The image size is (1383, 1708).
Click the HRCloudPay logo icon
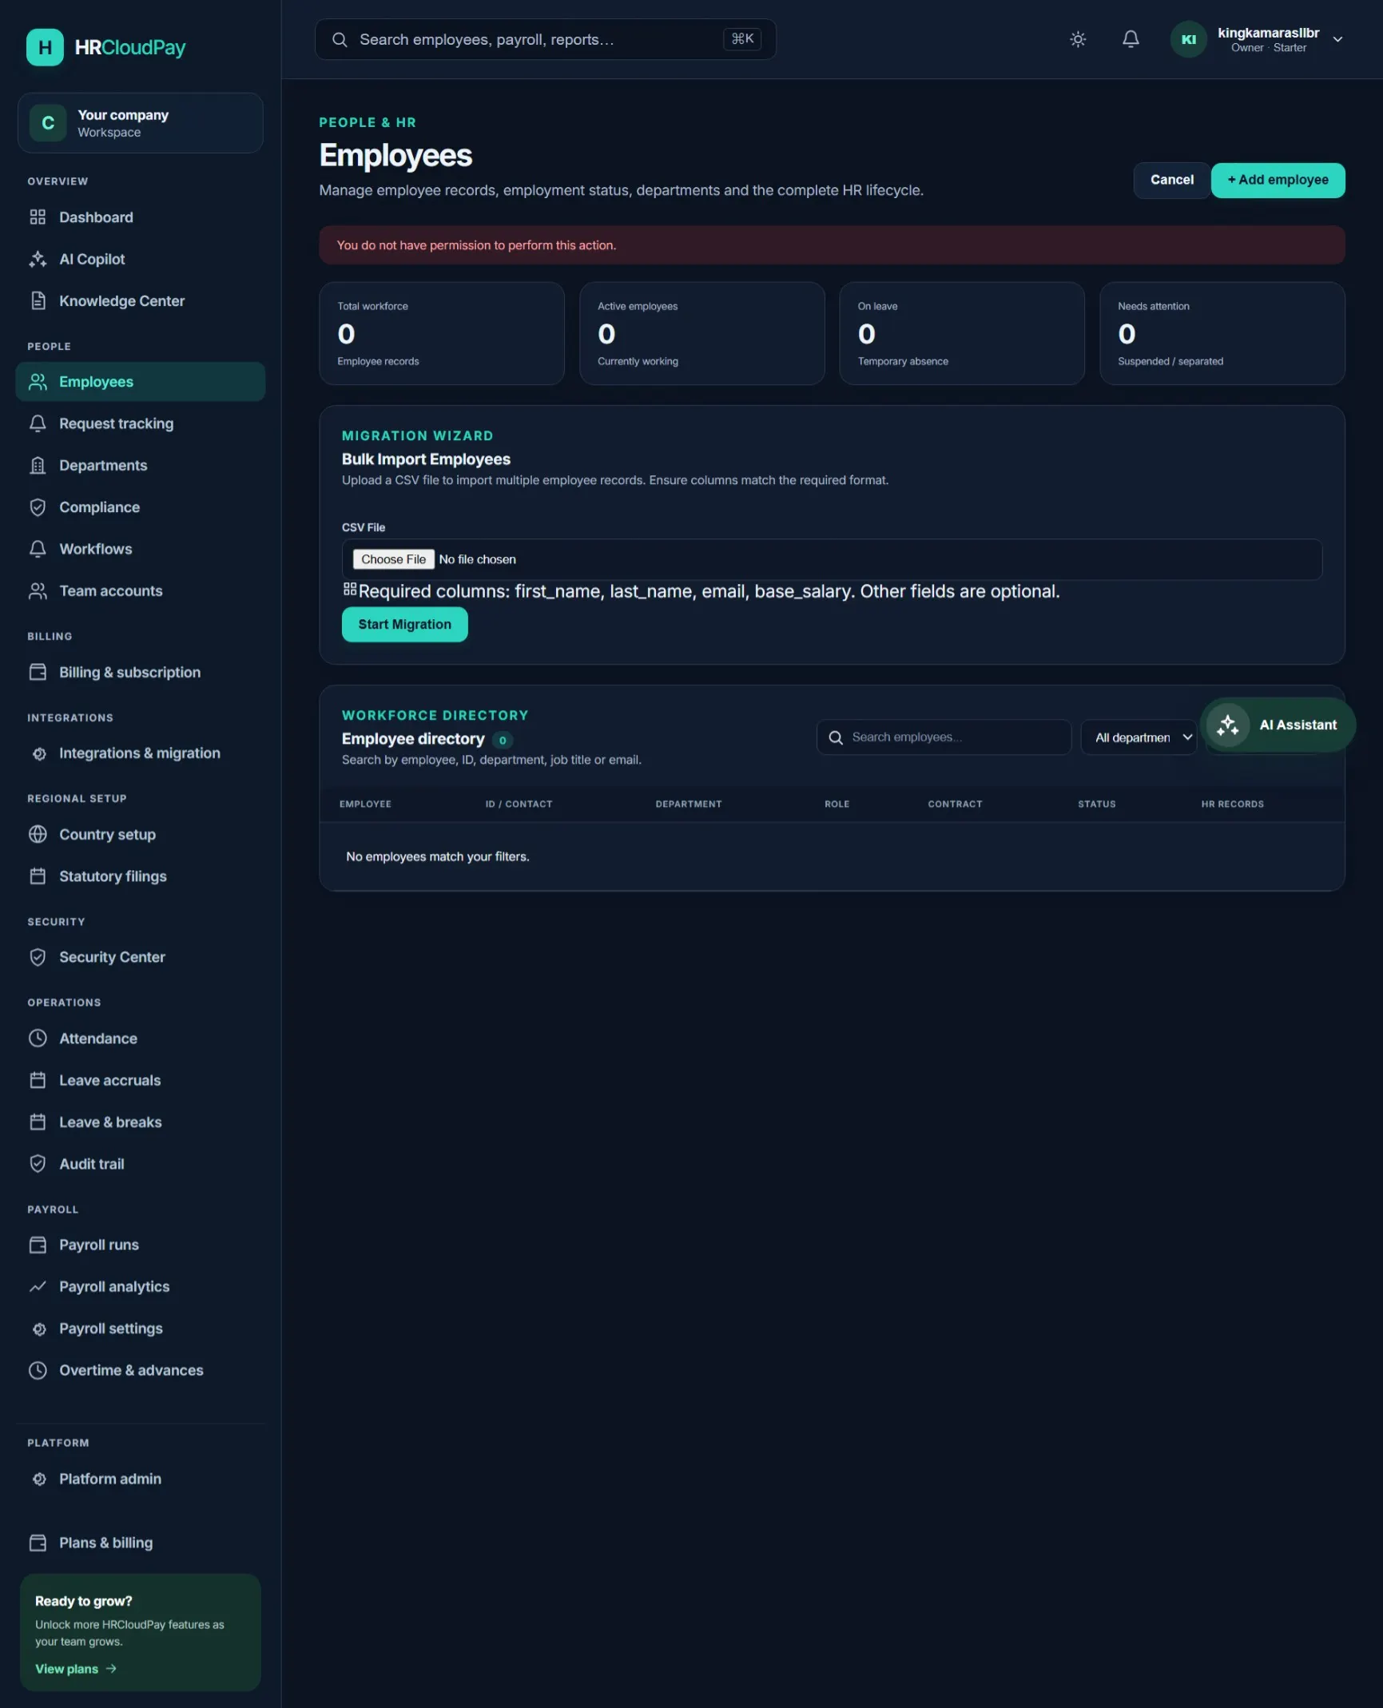pyautogui.click(x=45, y=47)
